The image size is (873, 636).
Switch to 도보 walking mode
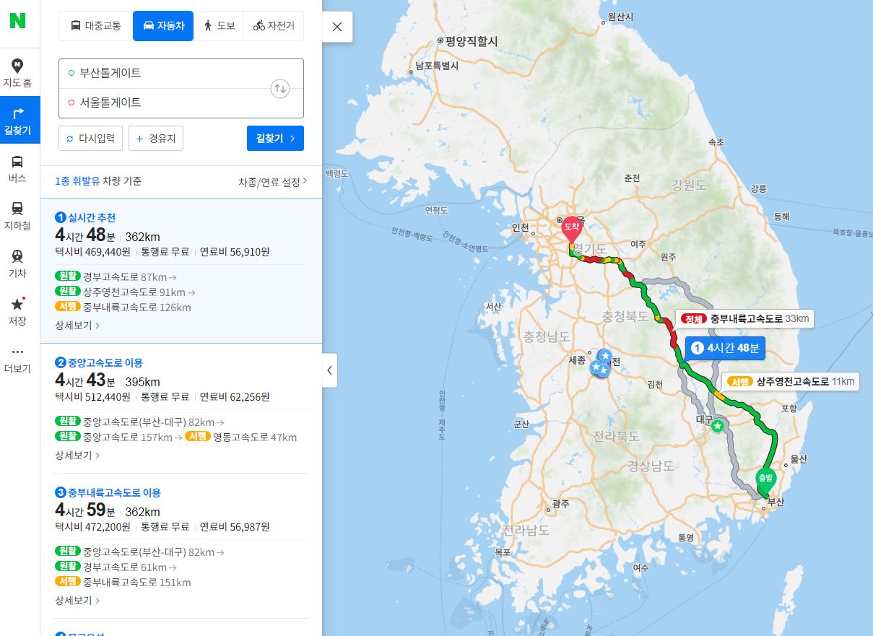point(219,26)
